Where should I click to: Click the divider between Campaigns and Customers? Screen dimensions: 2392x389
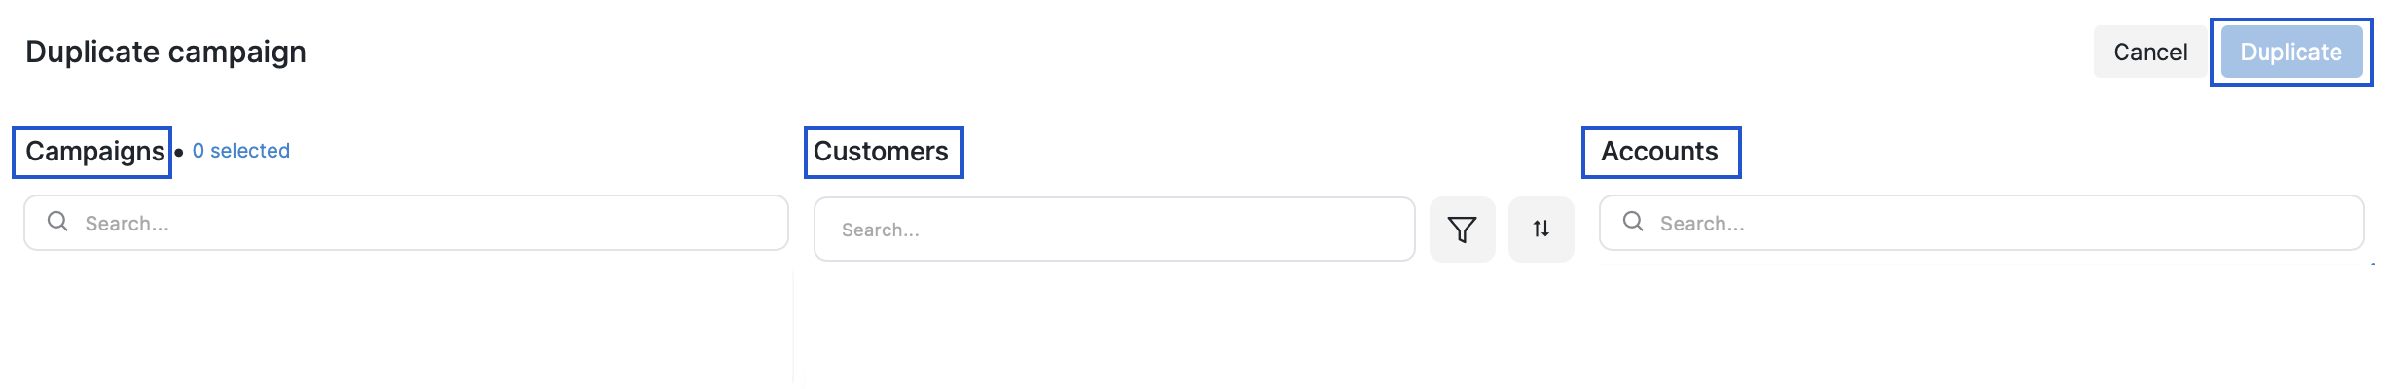click(x=793, y=331)
